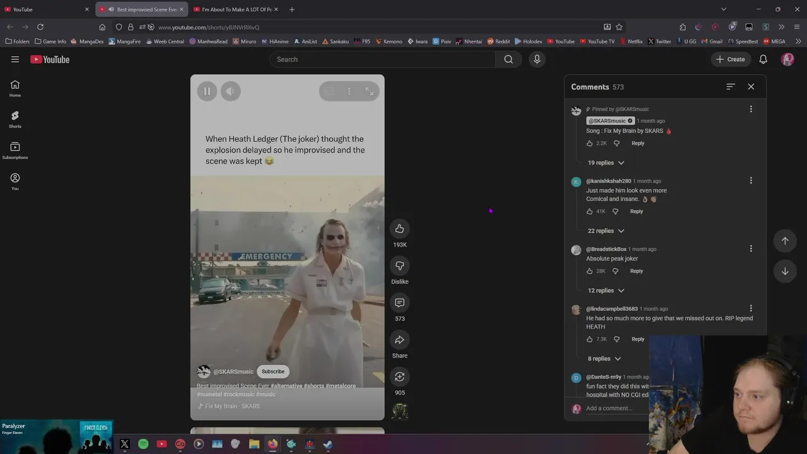The height and width of the screenshot is (454, 807).
Task: Close the comments panel
Action: tap(751, 86)
